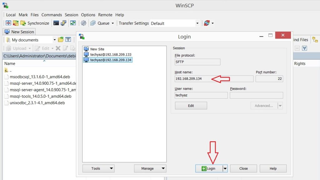The height and width of the screenshot is (180, 320).
Task: Open the Session menu
Action: pyautogui.click(x=71, y=15)
